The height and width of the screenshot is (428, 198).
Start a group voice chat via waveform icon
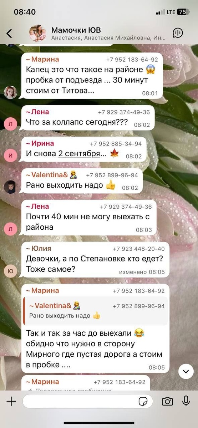(177, 33)
